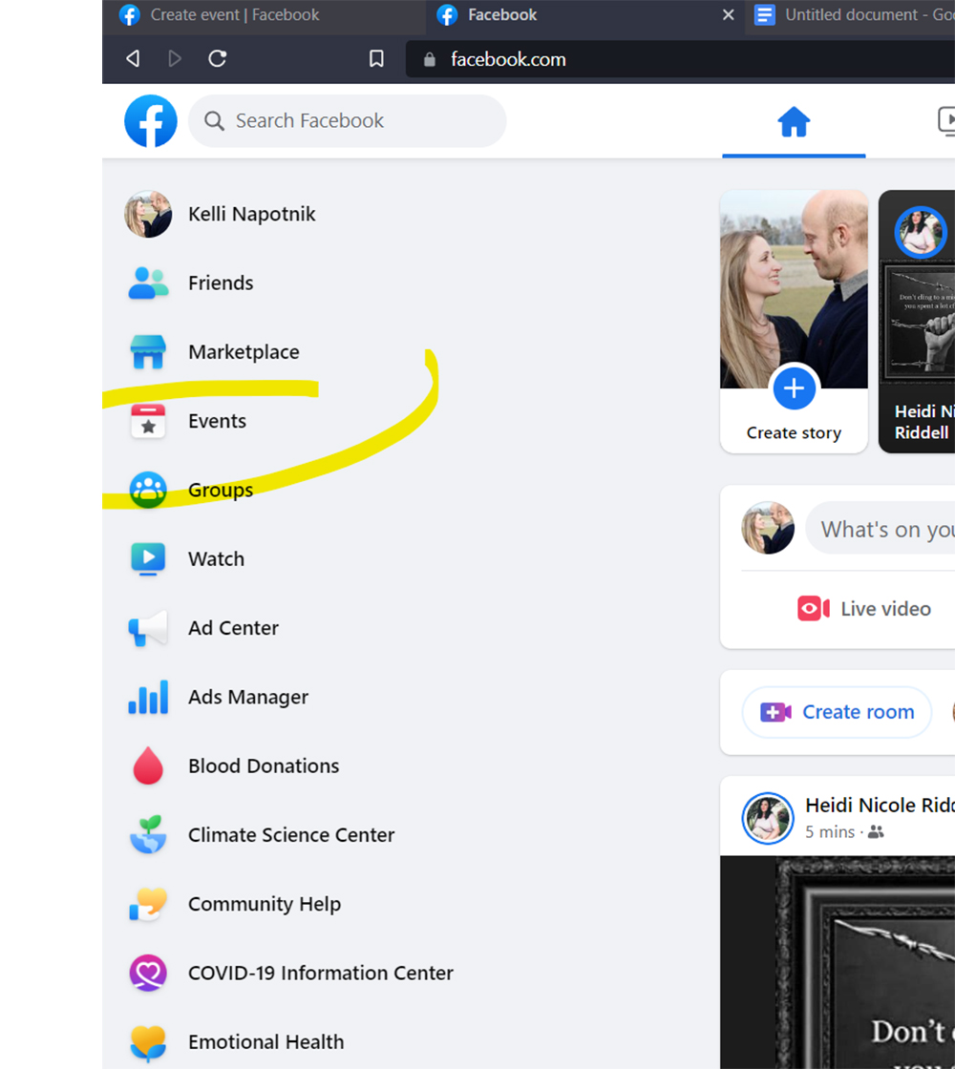
Task: Open Heidi Riddell story card
Action: pyautogui.click(x=917, y=322)
